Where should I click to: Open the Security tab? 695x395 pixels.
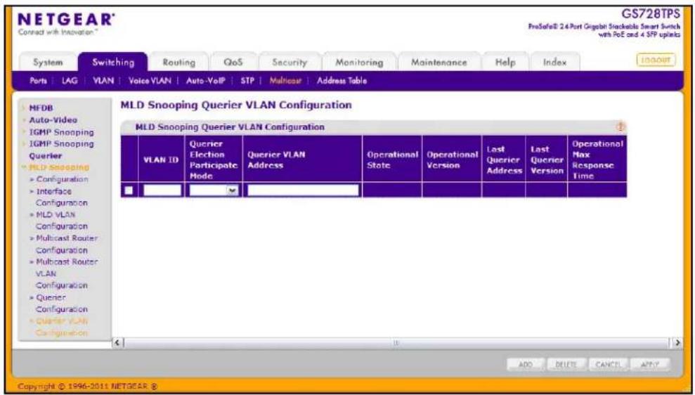coord(290,63)
